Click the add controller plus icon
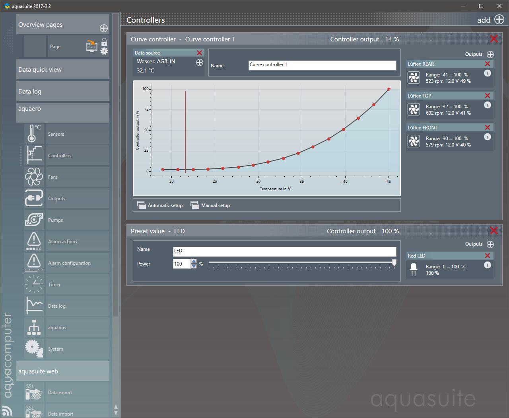The width and height of the screenshot is (509, 418). click(499, 20)
